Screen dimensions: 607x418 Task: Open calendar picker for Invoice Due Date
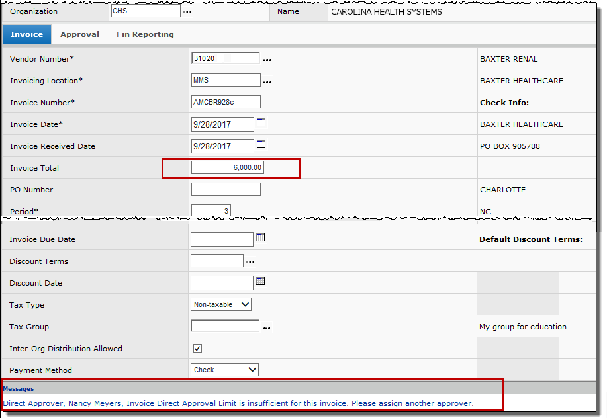[x=261, y=238]
